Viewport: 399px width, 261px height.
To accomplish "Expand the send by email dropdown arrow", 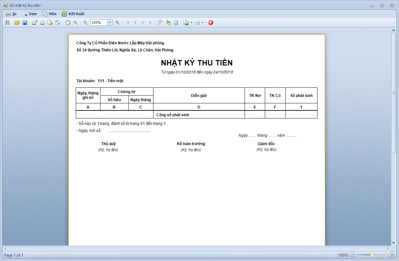I will pos(203,23).
